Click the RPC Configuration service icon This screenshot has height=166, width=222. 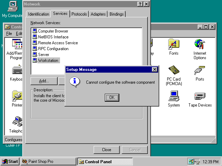tap(35, 48)
